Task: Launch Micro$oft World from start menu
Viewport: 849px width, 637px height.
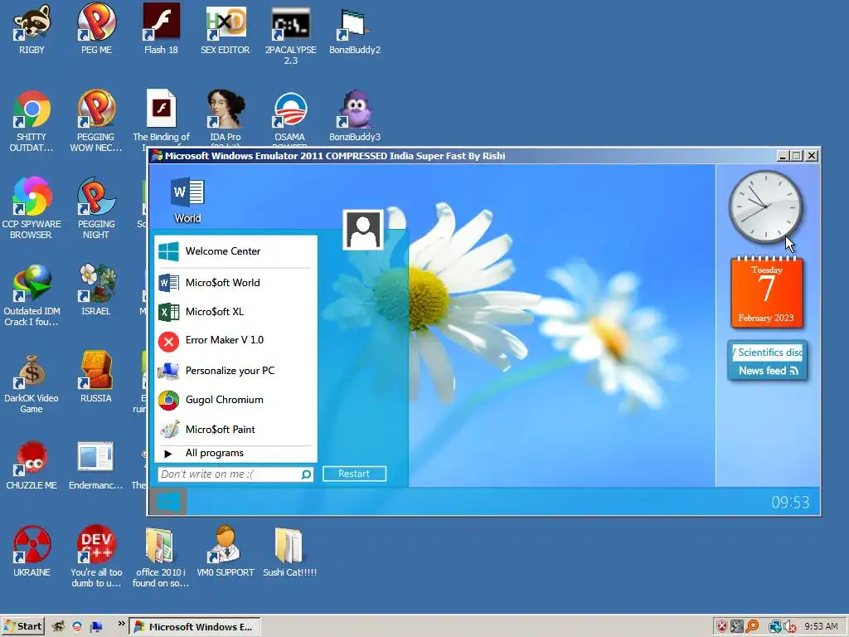Action: [235, 283]
